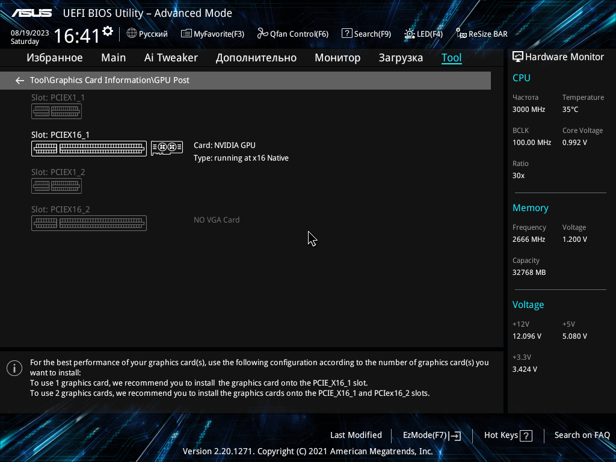Open Search(F9) tool
Image resolution: width=616 pixels, height=462 pixels.
point(366,34)
